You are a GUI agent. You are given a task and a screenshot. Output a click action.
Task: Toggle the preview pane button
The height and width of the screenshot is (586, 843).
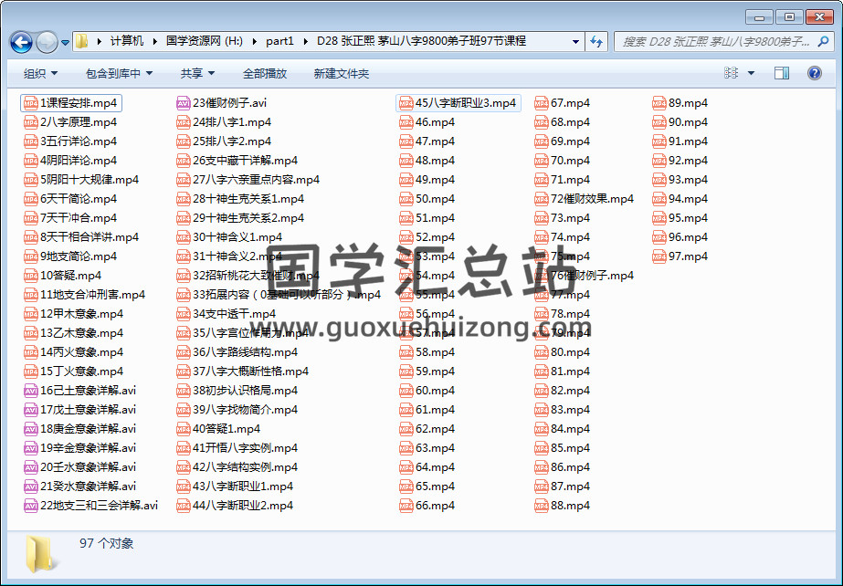[782, 73]
